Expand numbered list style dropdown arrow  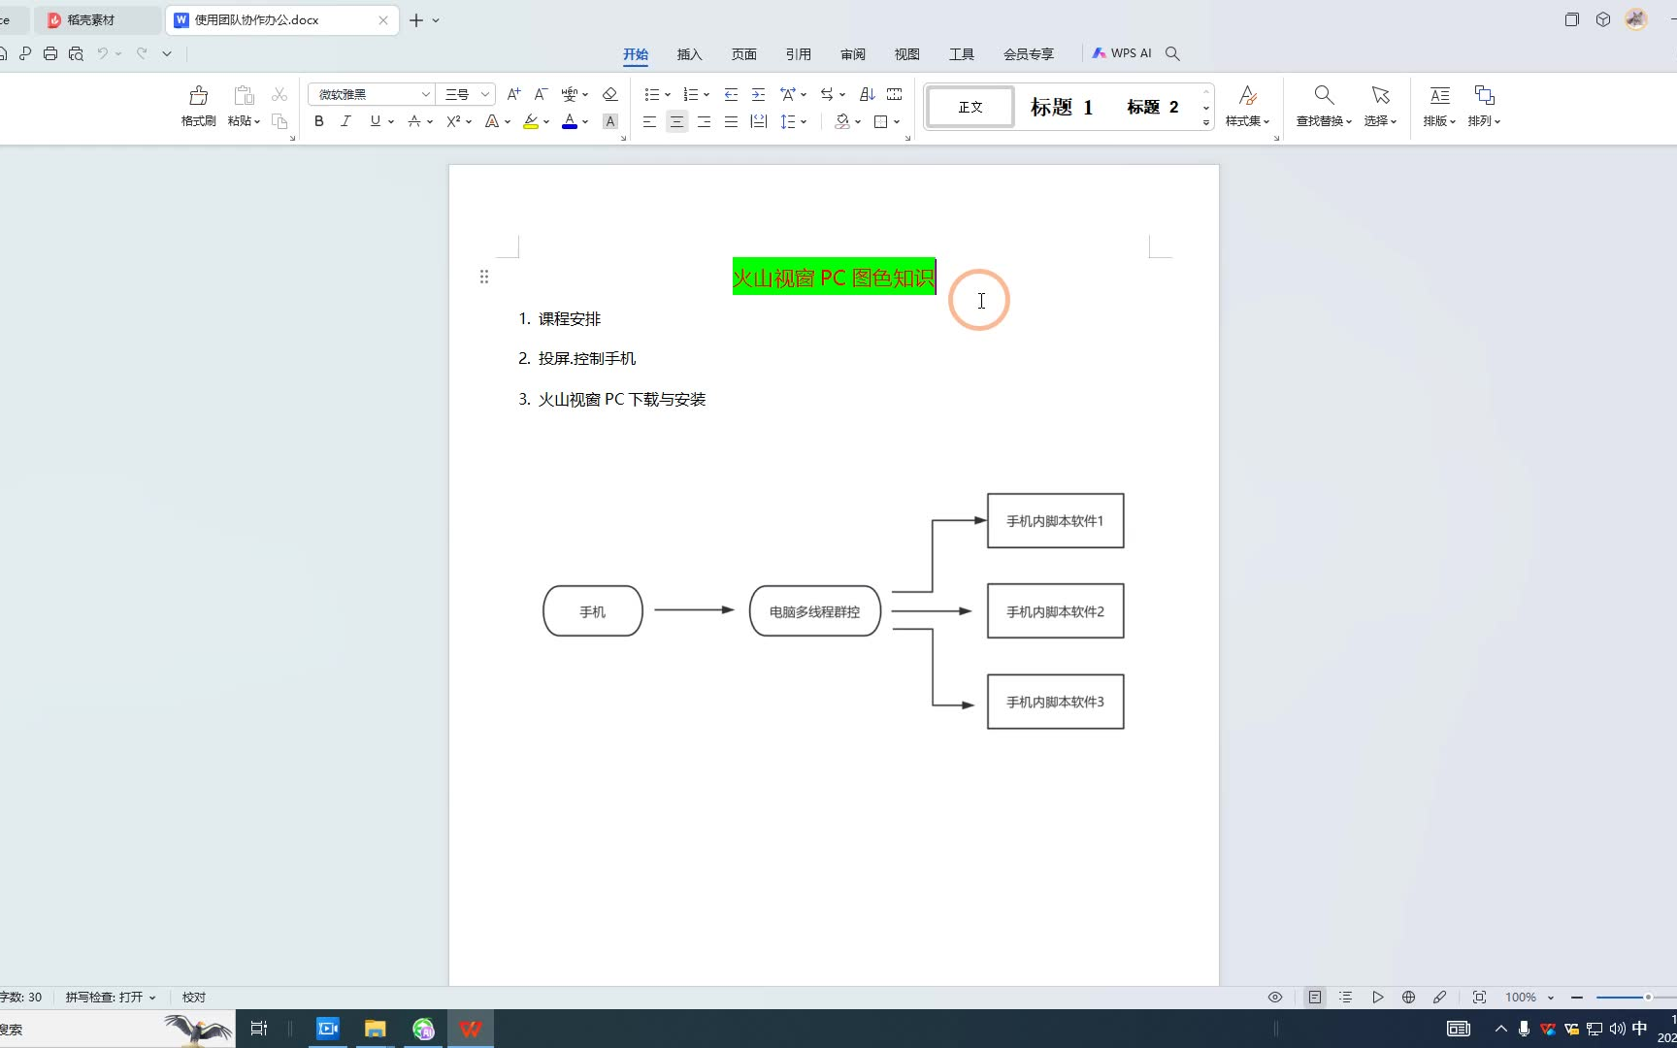(x=707, y=95)
